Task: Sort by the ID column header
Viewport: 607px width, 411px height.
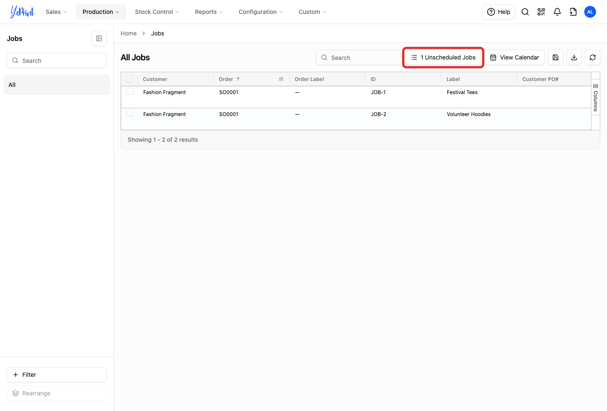Action: 373,79
